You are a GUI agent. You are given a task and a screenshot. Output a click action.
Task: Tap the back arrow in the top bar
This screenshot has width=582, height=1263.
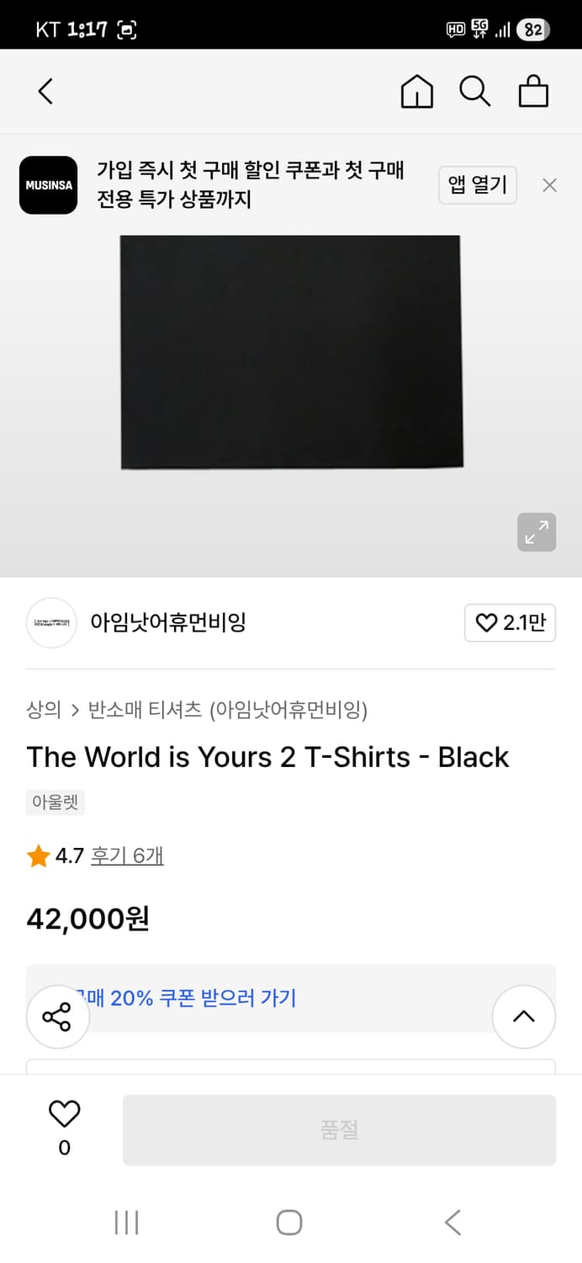pyautogui.click(x=44, y=91)
